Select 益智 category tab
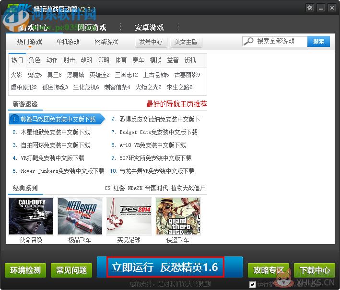Screen dimensions: 340x290 [173, 60]
